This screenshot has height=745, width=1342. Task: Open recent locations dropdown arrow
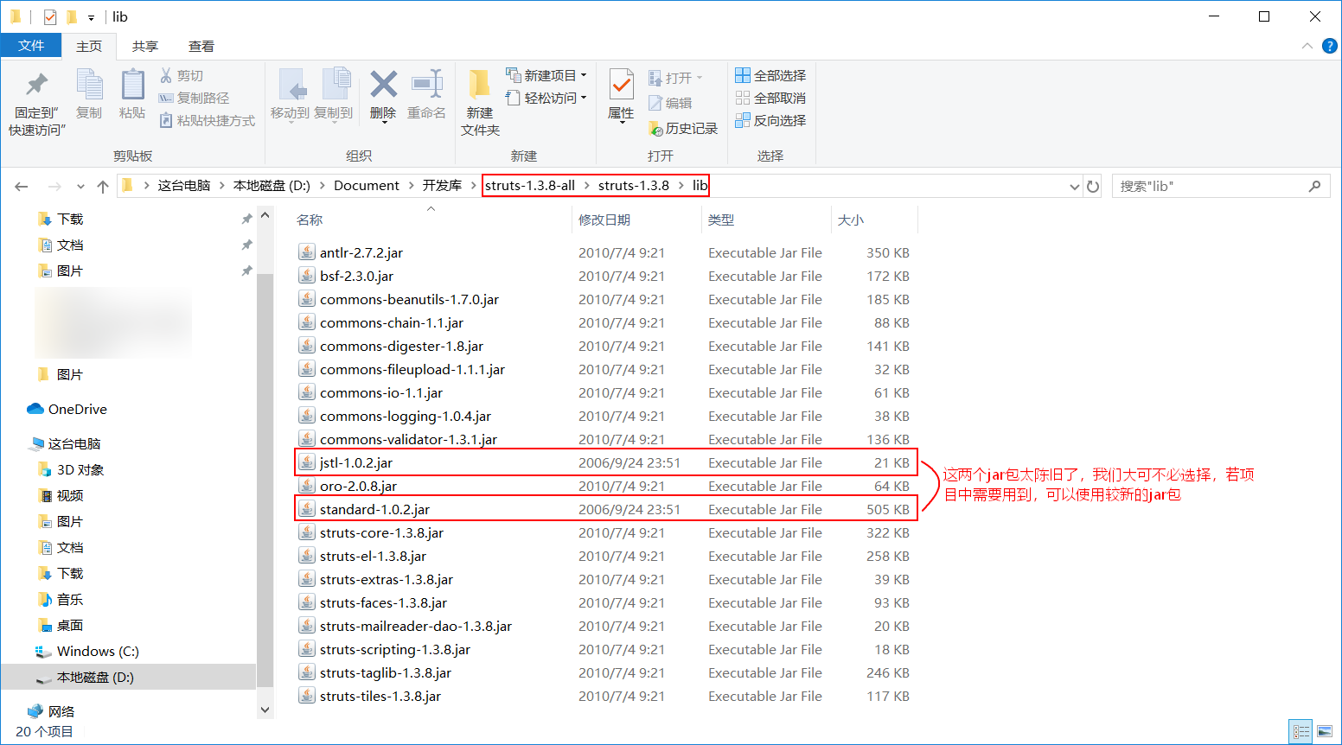[80, 186]
